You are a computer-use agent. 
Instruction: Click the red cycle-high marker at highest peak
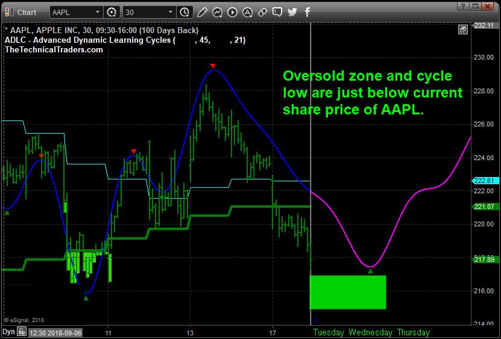click(x=213, y=66)
